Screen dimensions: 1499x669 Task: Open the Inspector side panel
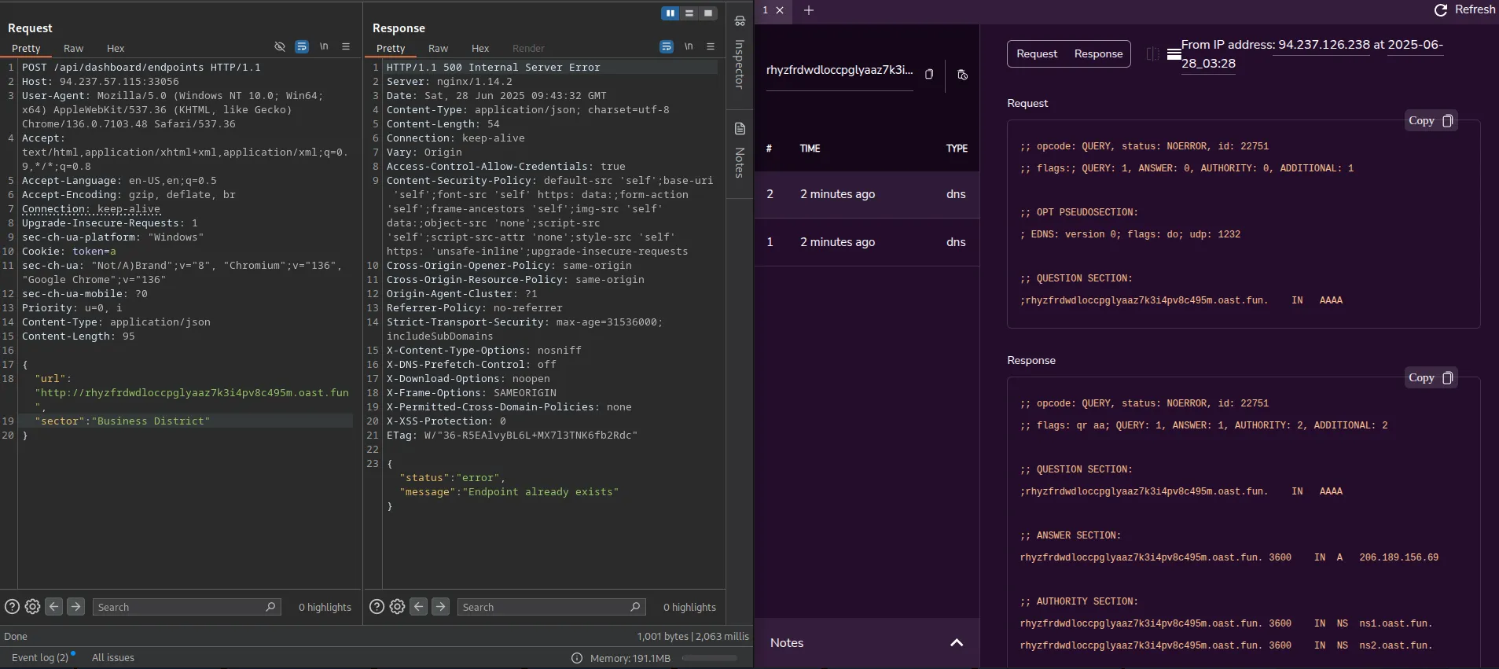[740, 53]
